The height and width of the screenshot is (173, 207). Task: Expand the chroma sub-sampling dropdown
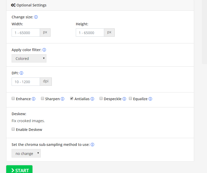(x=26, y=153)
